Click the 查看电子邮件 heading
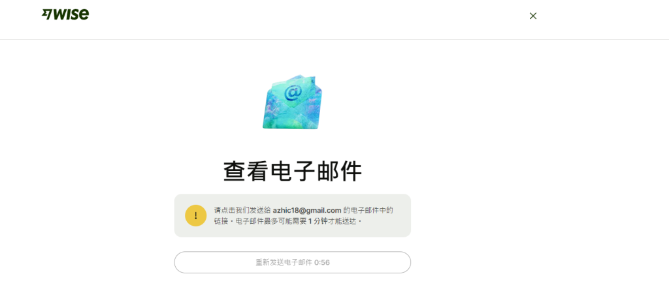 [x=292, y=172]
